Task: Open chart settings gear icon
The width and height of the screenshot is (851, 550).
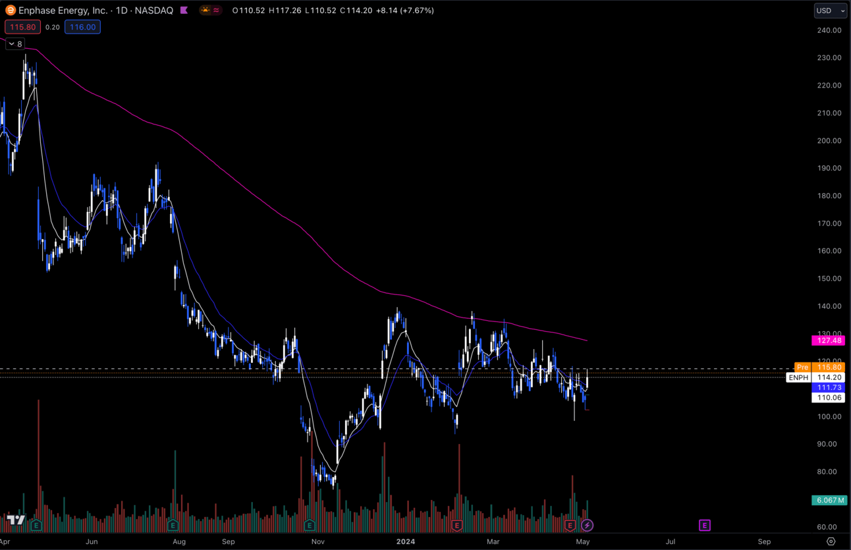Action: (x=831, y=541)
